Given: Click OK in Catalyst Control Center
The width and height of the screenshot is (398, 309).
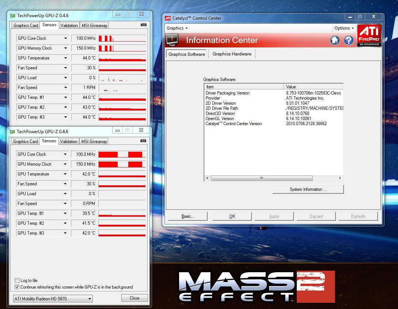Looking at the screenshot, I should pos(232,216).
